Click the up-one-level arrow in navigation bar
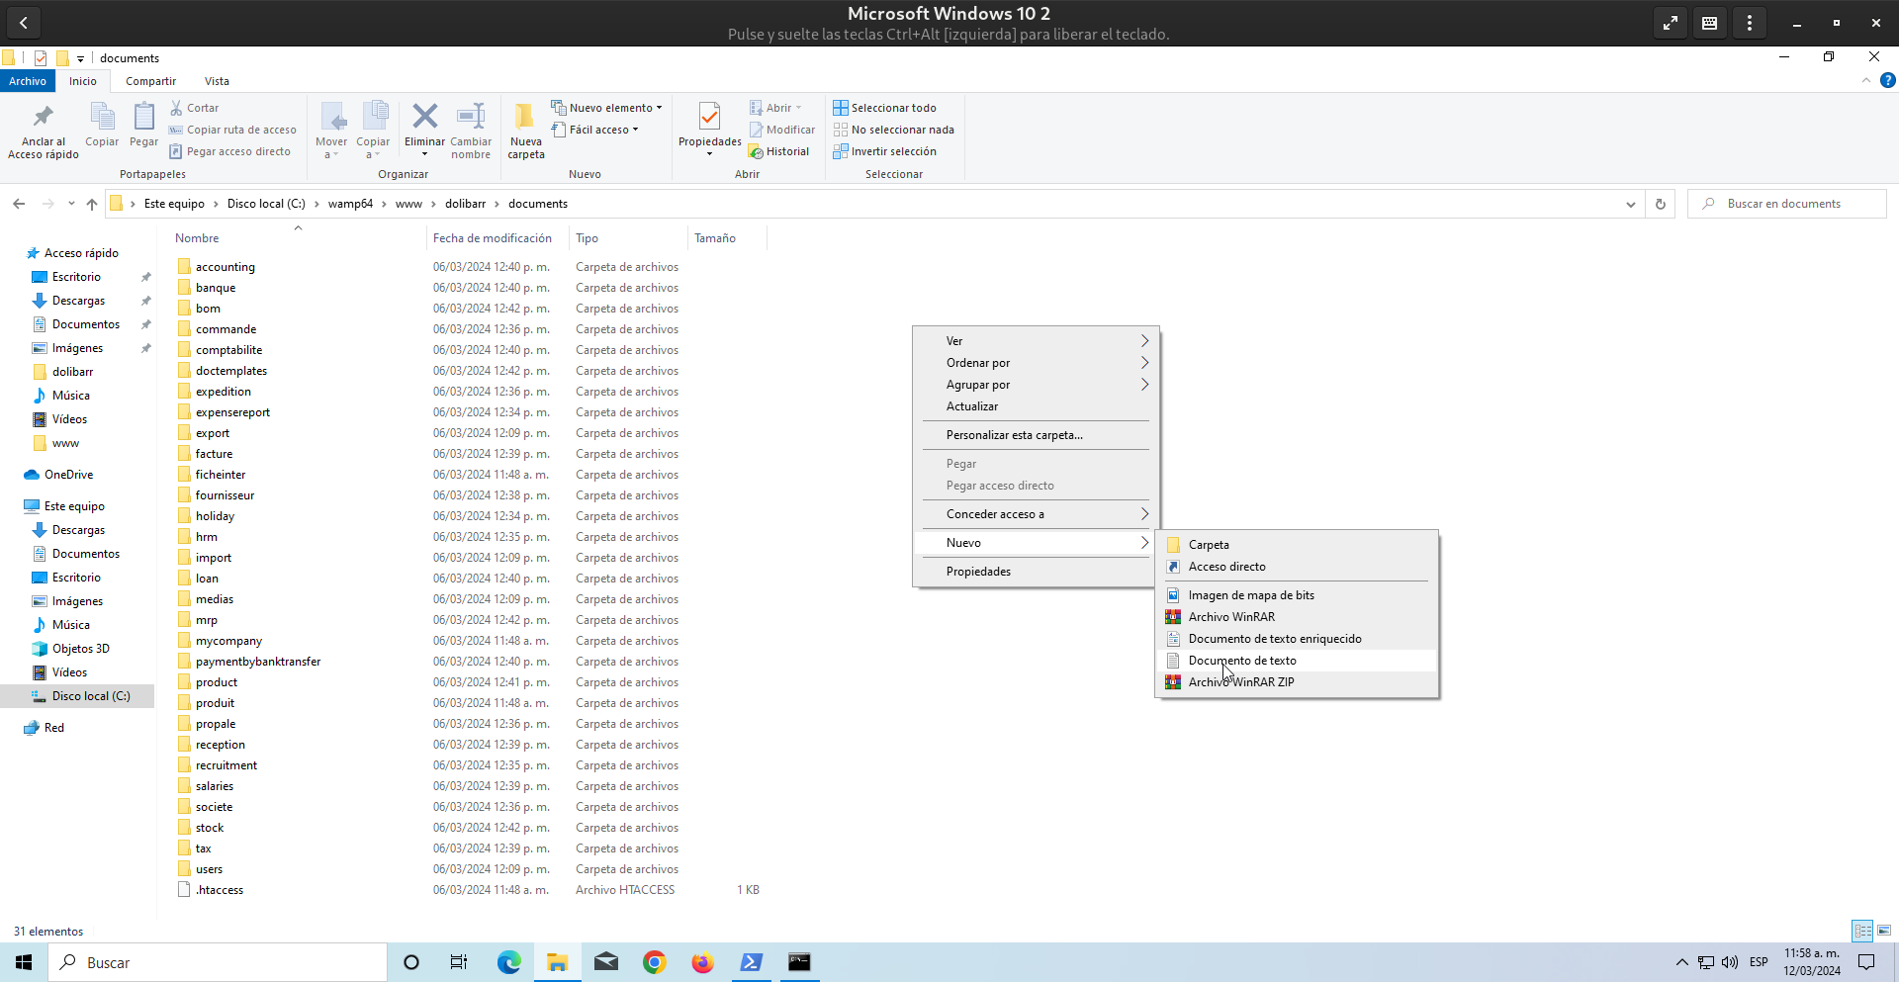 [92, 204]
